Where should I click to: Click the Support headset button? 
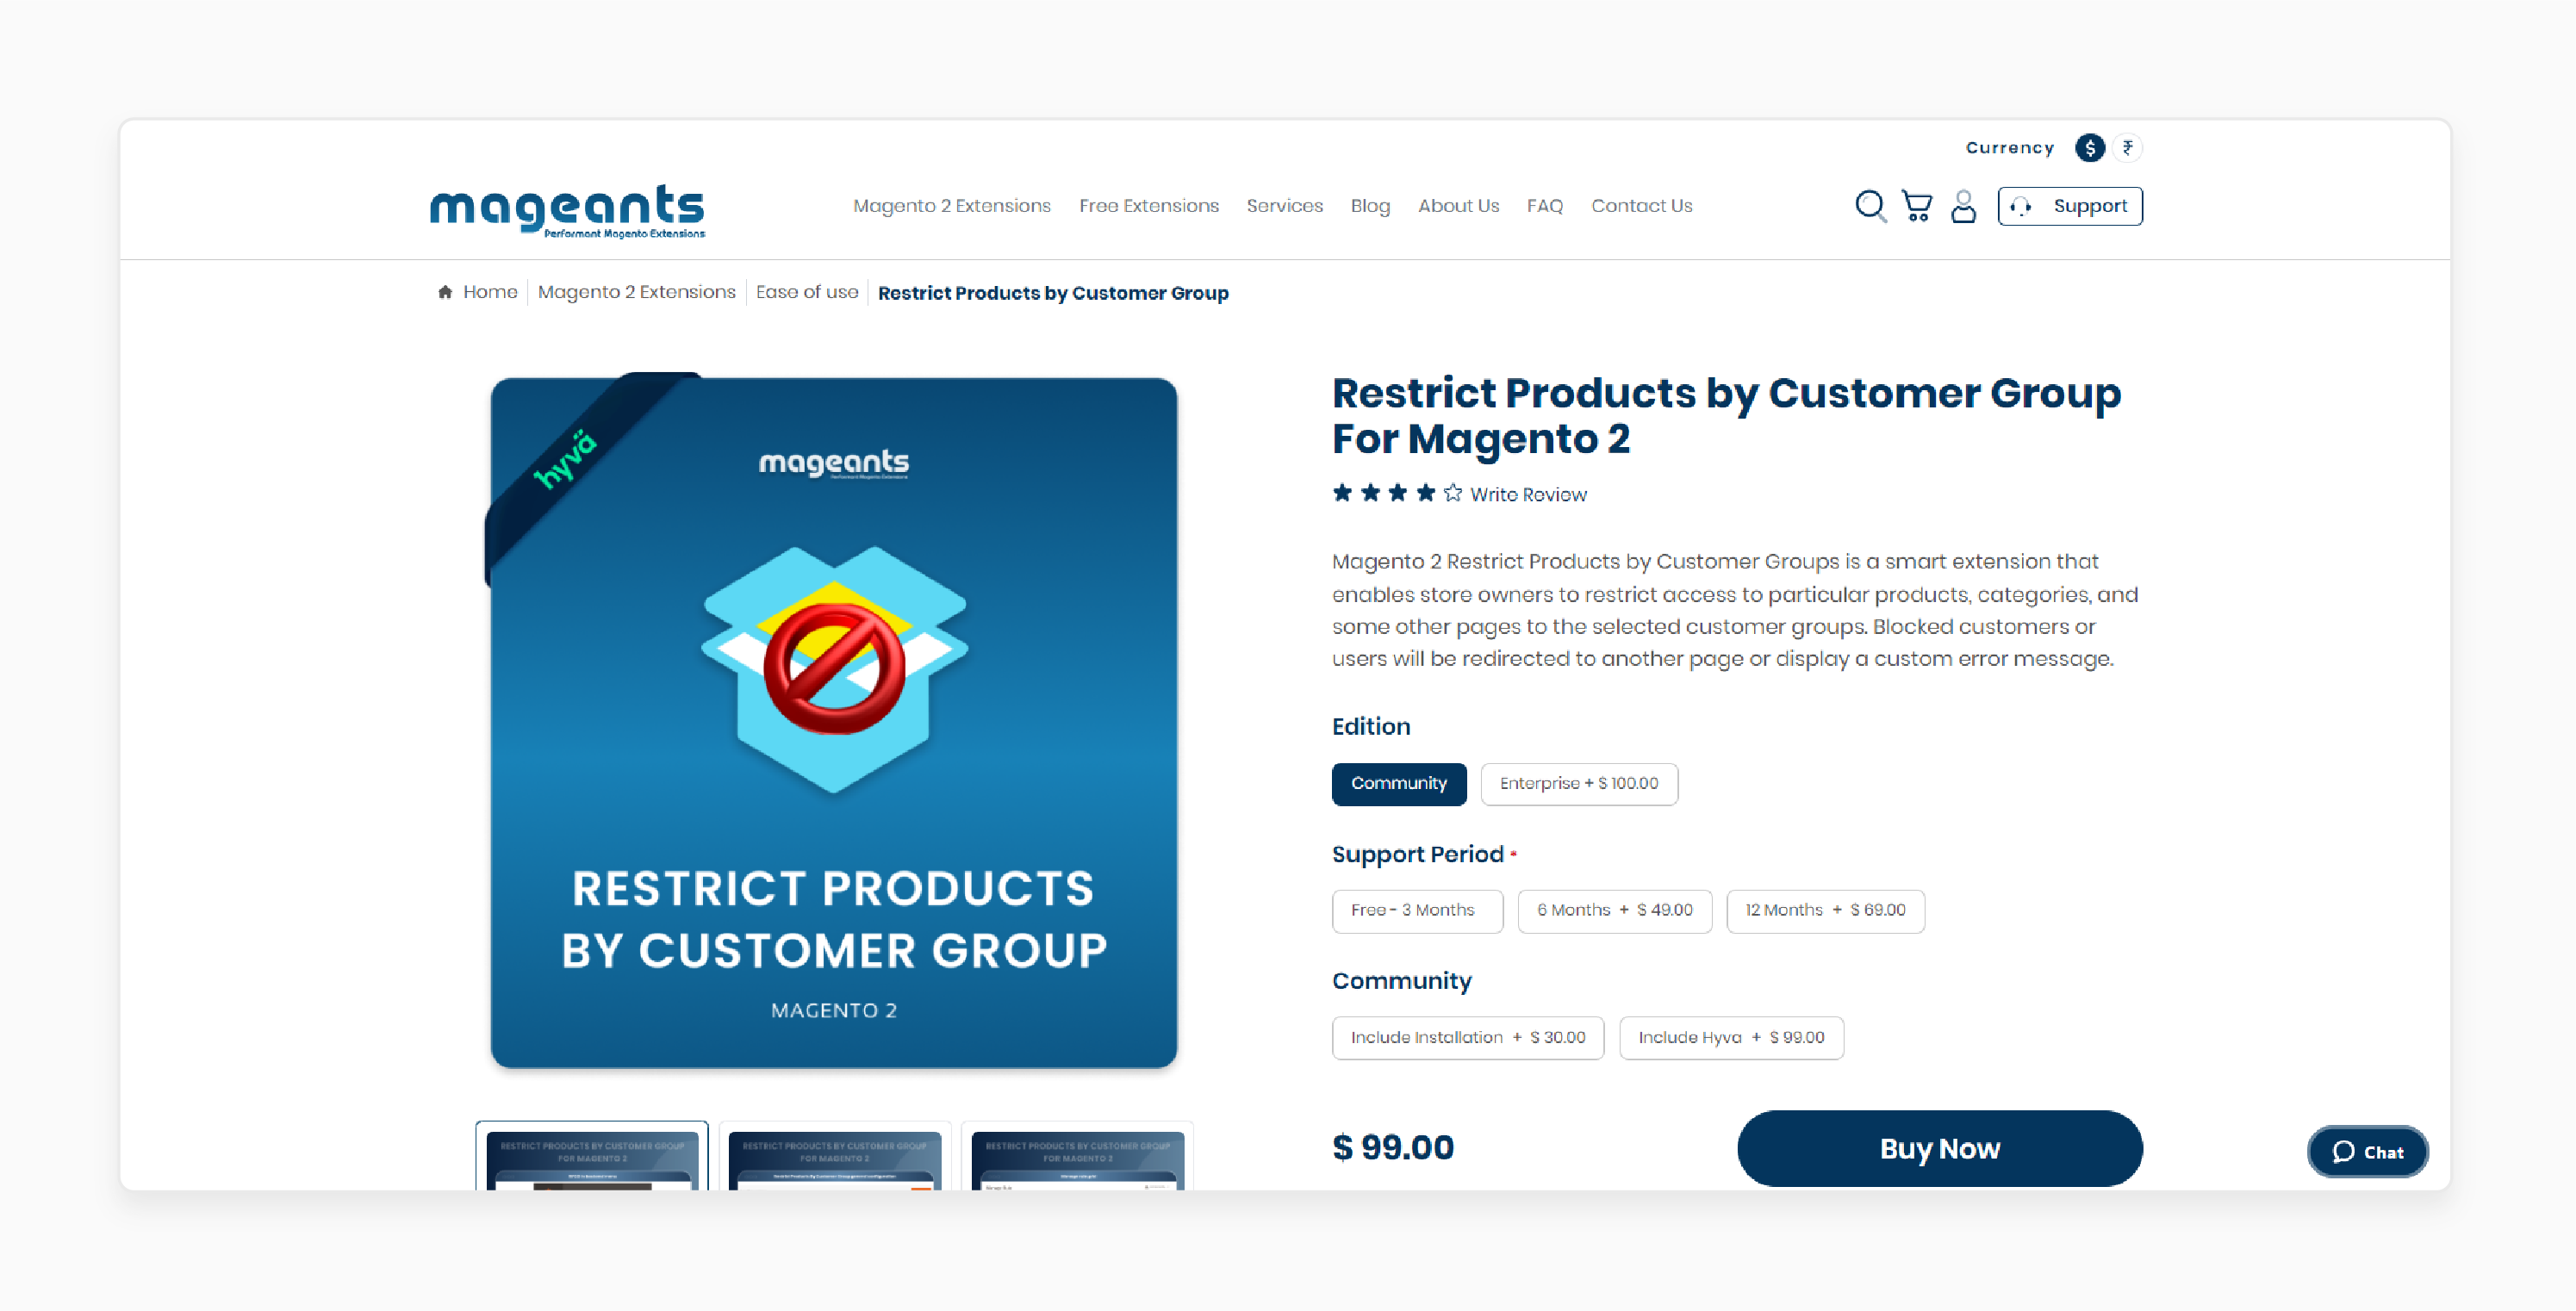coord(2070,206)
